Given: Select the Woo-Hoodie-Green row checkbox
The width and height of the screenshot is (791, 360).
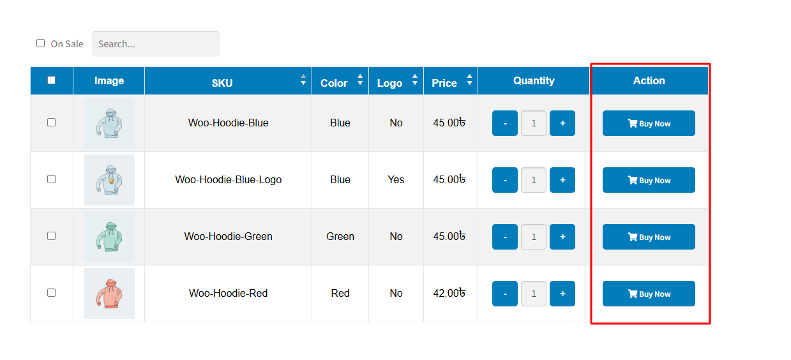Looking at the screenshot, I should 52,236.
